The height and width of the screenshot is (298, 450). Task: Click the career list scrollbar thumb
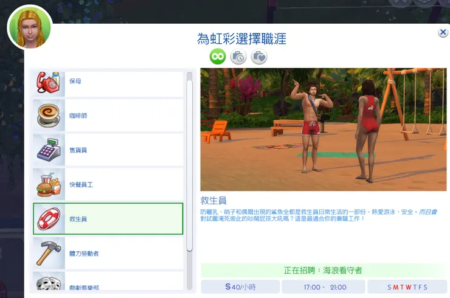click(x=189, y=165)
